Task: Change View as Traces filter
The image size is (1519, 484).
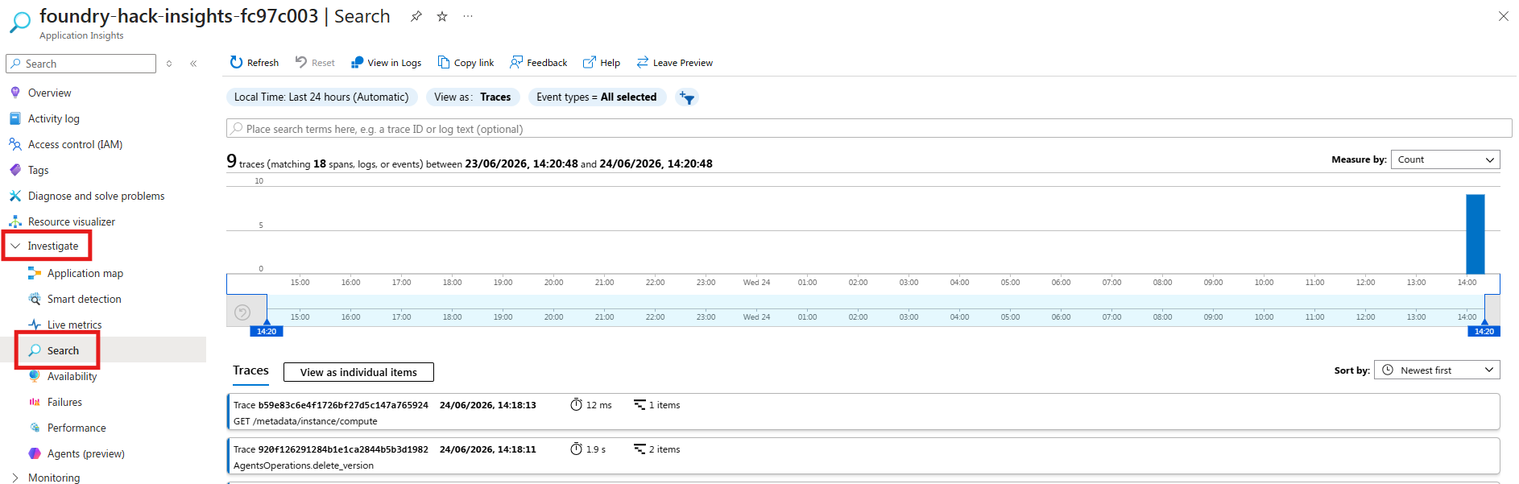Action: coord(473,97)
